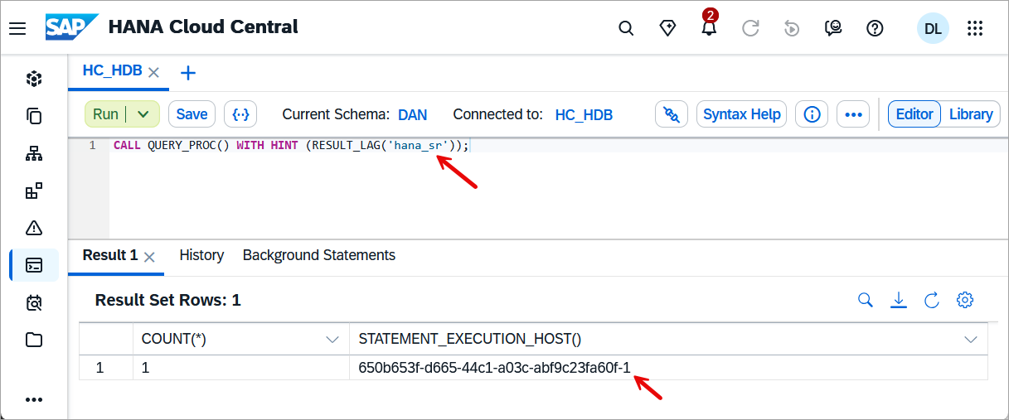This screenshot has width=1009, height=420.
Task: Open the copy pages sidebar icon
Action: (34, 116)
